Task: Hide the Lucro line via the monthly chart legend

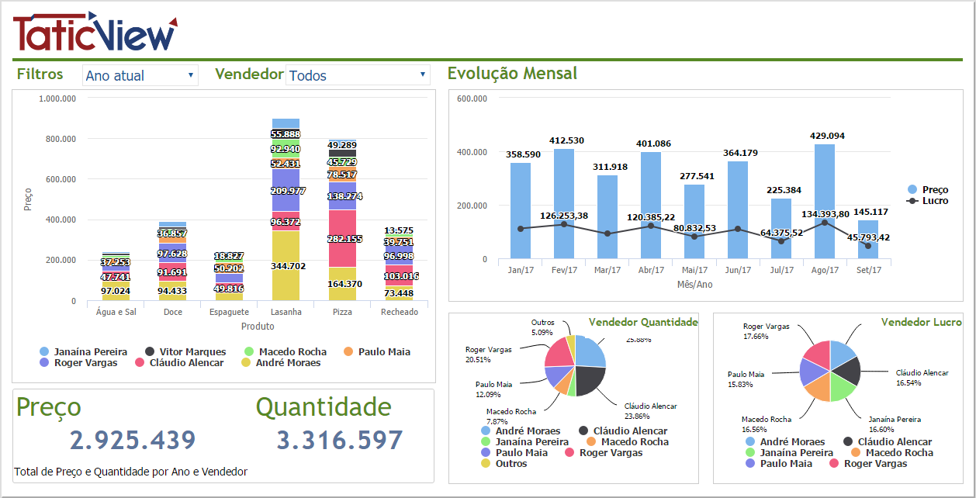Action: 928,201
